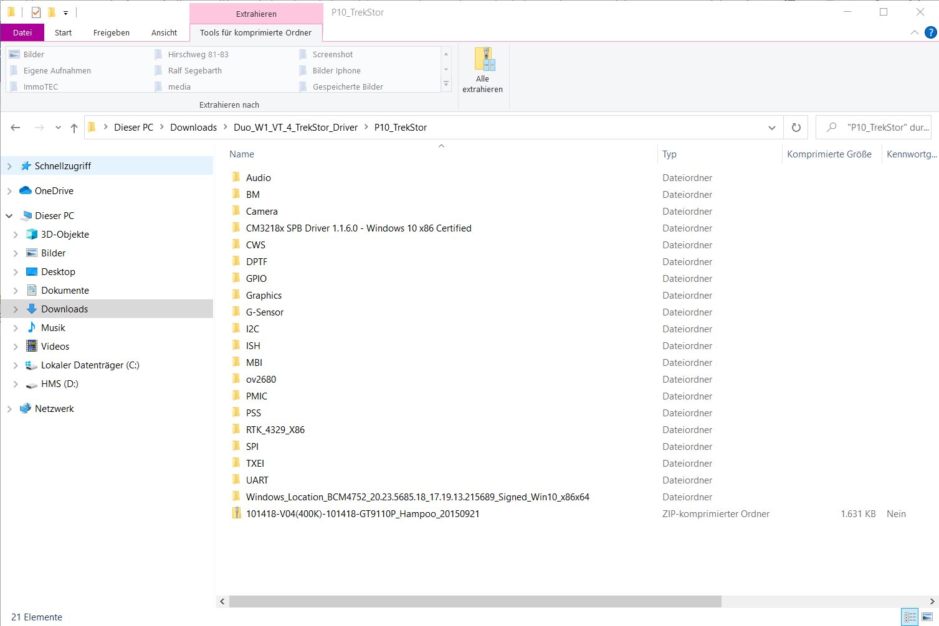Go back with the left arrow
This screenshot has height=626, width=939.
16,128
